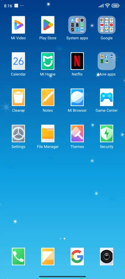Launch the Google app from the dock
The width and height of the screenshot is (125, 279).
[77, 257]
